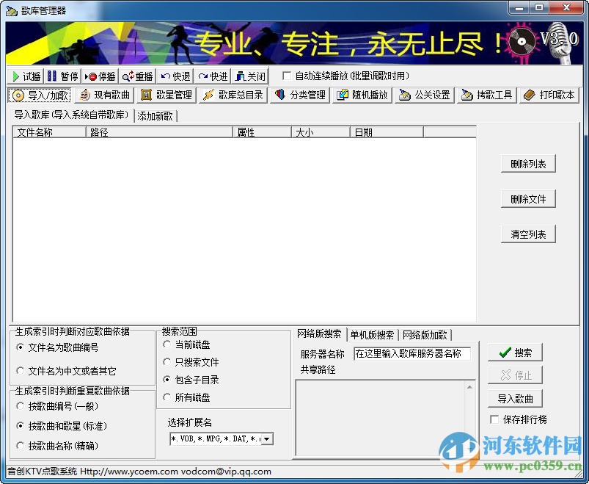Enable 自动连续播放 checkbox
The width and height of the screenshot is (589, 484).
coord(287,76)
